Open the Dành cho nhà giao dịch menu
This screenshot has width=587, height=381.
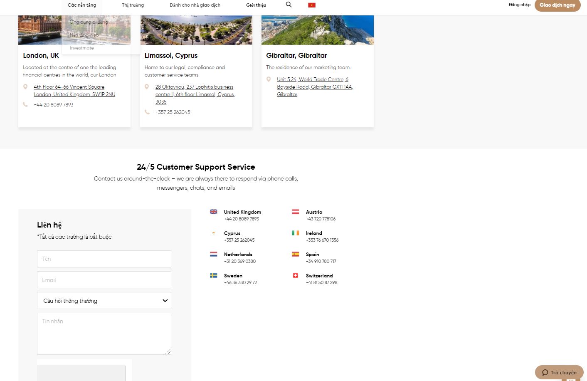coord(195,5)
